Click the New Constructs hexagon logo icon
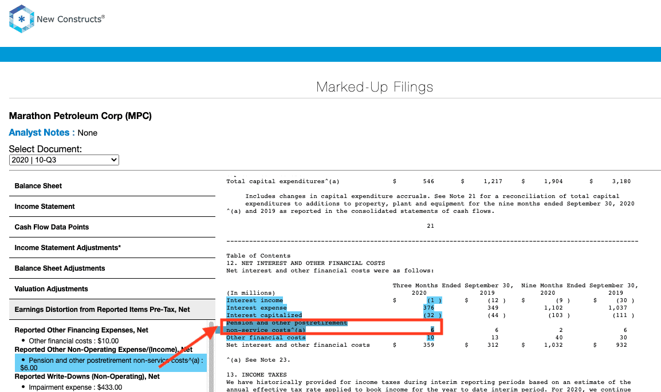 tap(22, 19)
